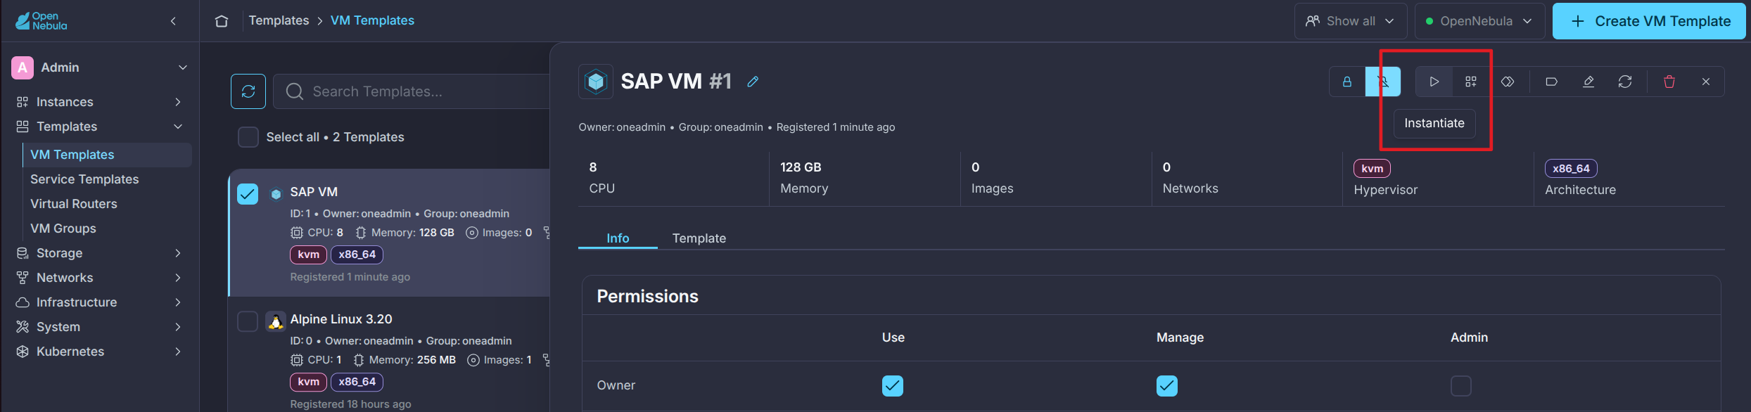
Task: Click the Alpine Linux penguin icon
Action: coord(276,322)
